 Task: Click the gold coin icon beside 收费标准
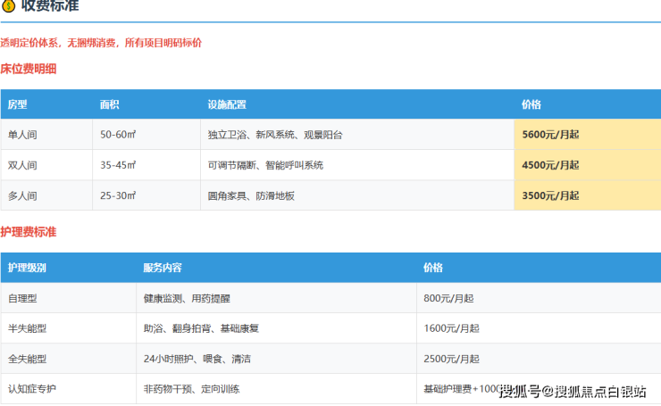pyautogui.click(x=8, y=6)
